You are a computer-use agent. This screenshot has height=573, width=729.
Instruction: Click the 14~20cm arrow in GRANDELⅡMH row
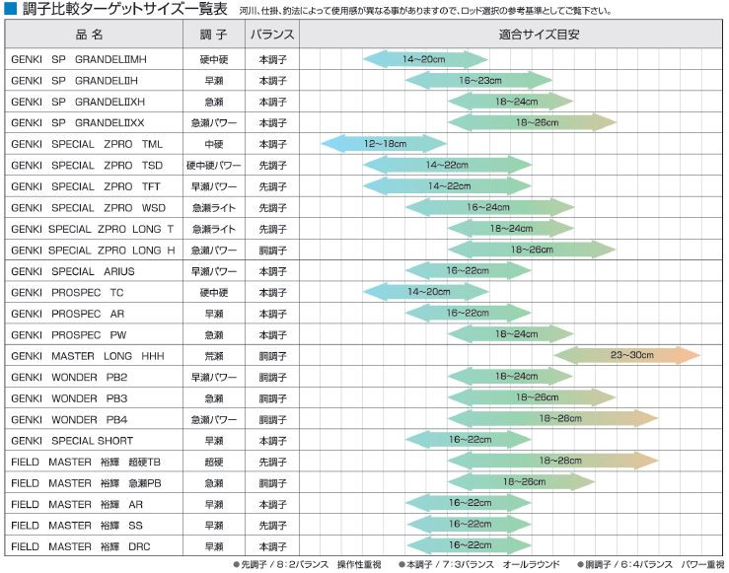tap(425, 59)
